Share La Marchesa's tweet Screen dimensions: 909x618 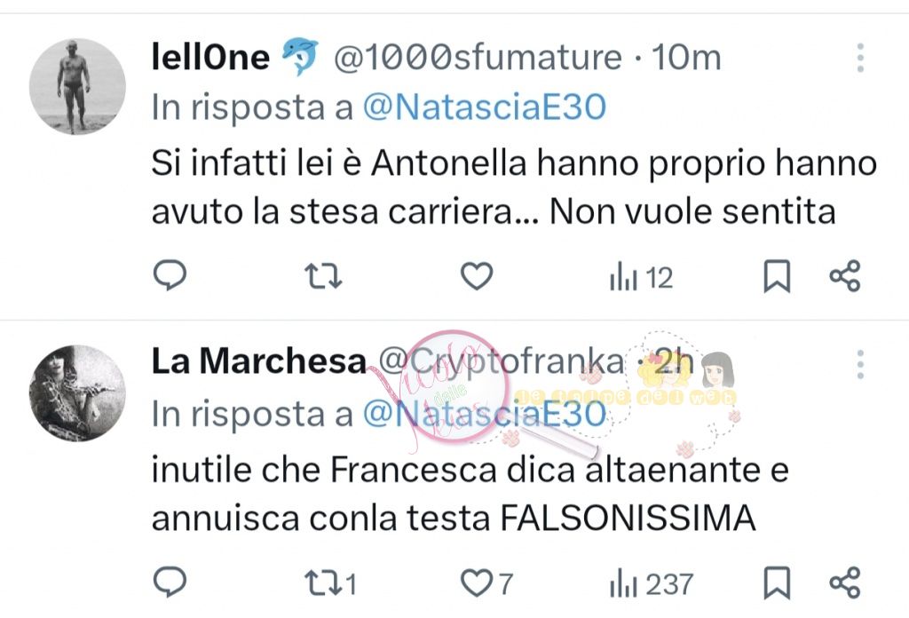(x=844, y=583)
